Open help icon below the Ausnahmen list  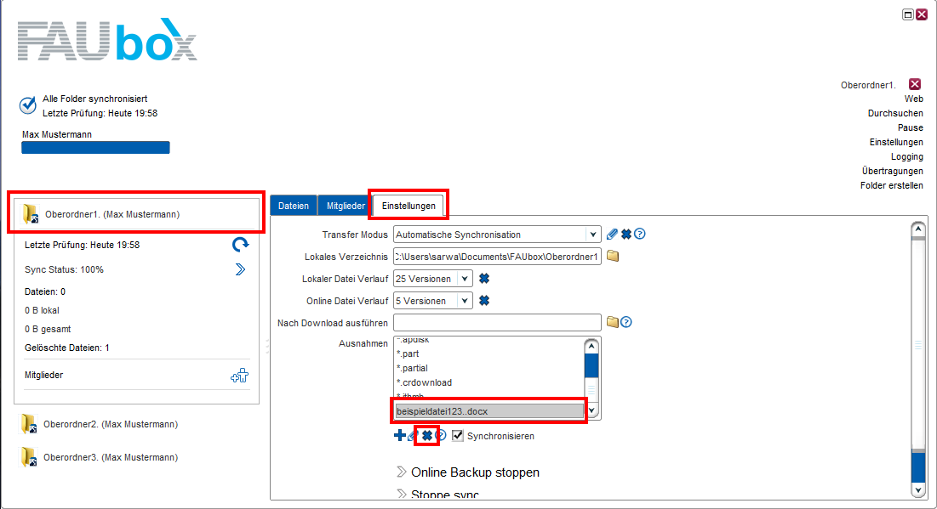pos(442,436)
